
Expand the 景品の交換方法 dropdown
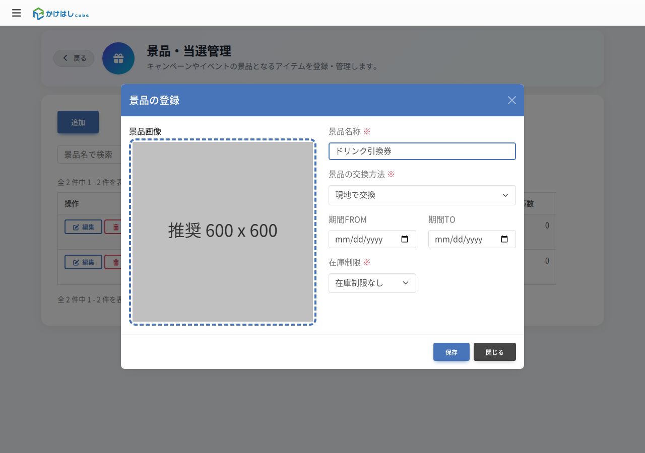pyautogui.click(x=422, y=195)
